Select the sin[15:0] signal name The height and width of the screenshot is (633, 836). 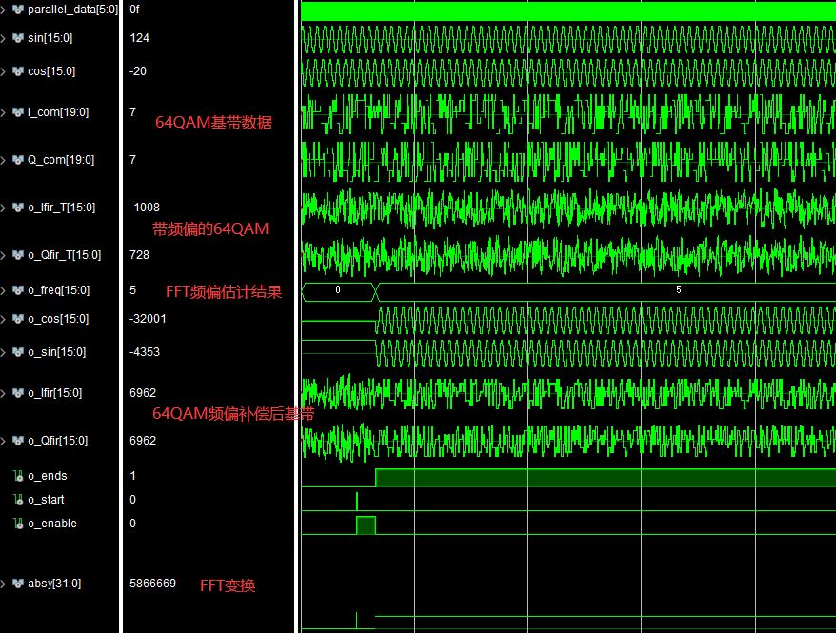click(x=50, y=38)
